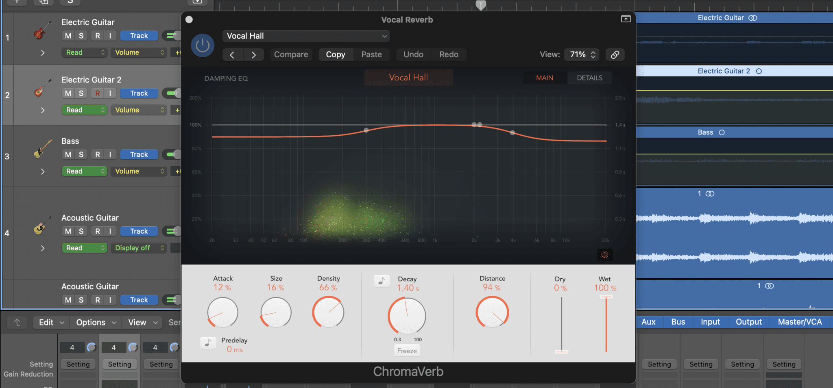Click the Acoustic Guitar instrument icon

(x=39, y=228)
